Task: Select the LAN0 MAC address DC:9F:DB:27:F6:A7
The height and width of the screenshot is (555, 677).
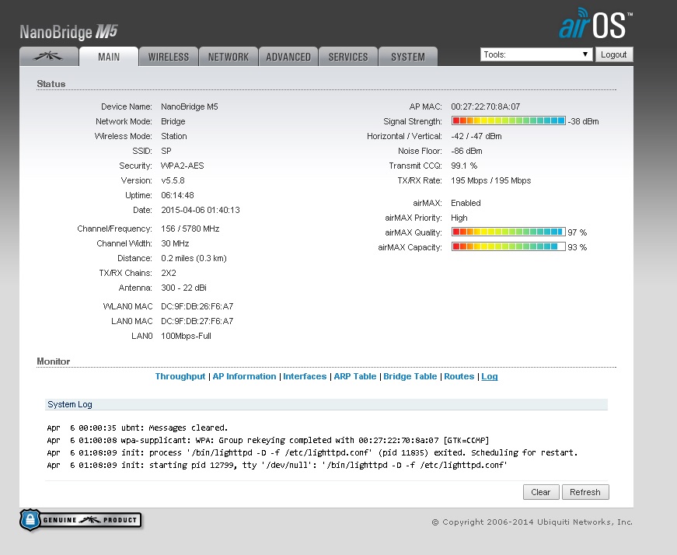Action: (x=197, y=321)
